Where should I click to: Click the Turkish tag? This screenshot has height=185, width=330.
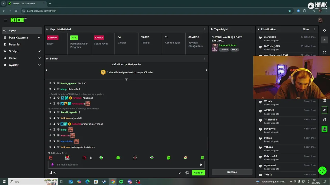pyautogui.click(x=224, y=50)
